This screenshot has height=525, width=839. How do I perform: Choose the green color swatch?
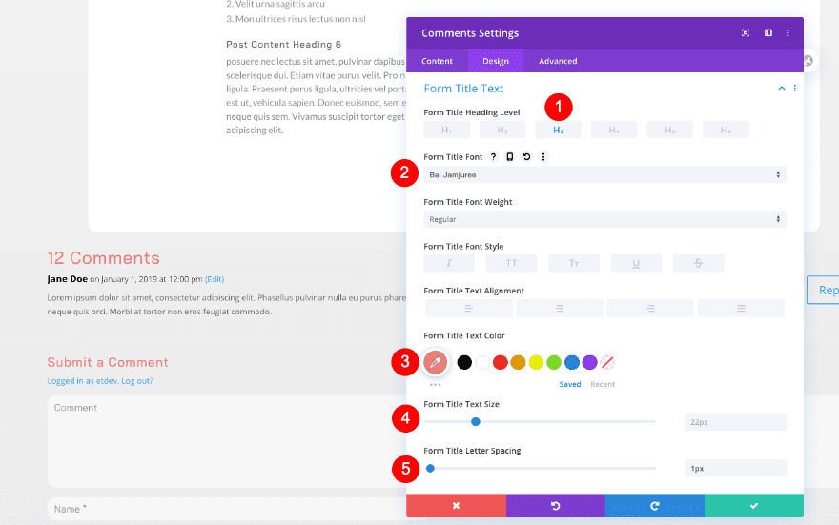554,362
